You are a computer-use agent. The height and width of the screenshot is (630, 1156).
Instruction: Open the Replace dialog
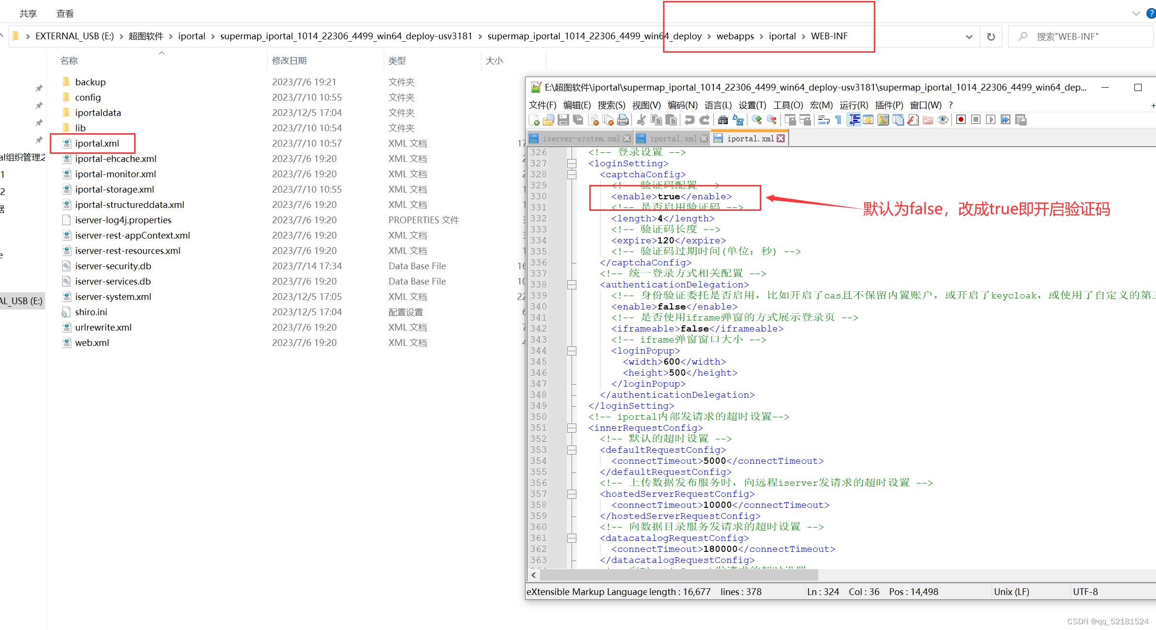(x=737, y=120)
